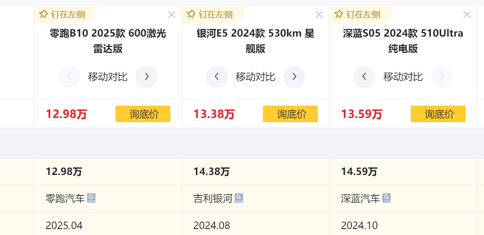Click 询底价 button for 银河E5

coord(290,114)
